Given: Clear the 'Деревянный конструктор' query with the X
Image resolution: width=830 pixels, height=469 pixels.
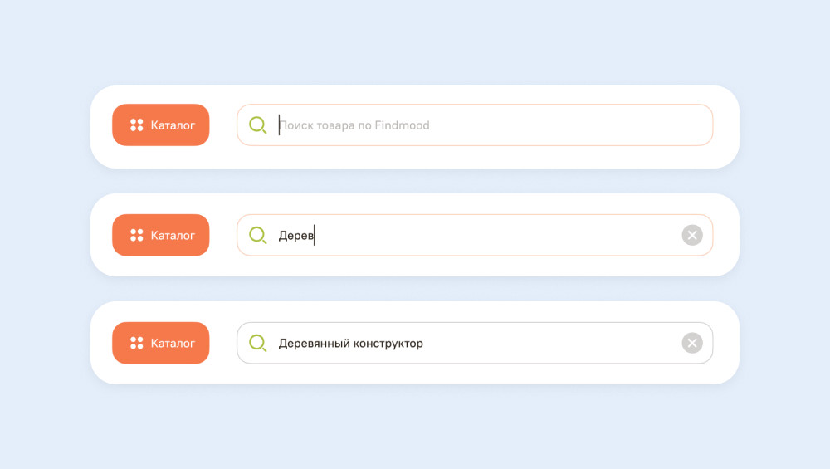Looking at the screenshot, I should coord(692,343).
